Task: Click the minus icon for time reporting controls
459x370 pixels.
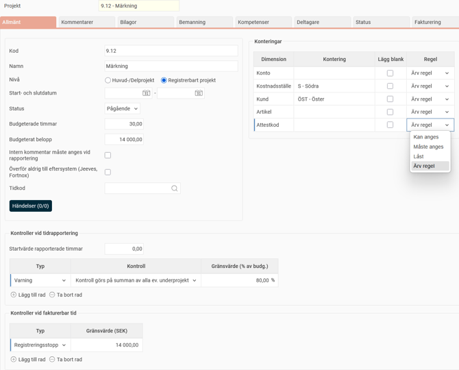Action: pos(52,295)
